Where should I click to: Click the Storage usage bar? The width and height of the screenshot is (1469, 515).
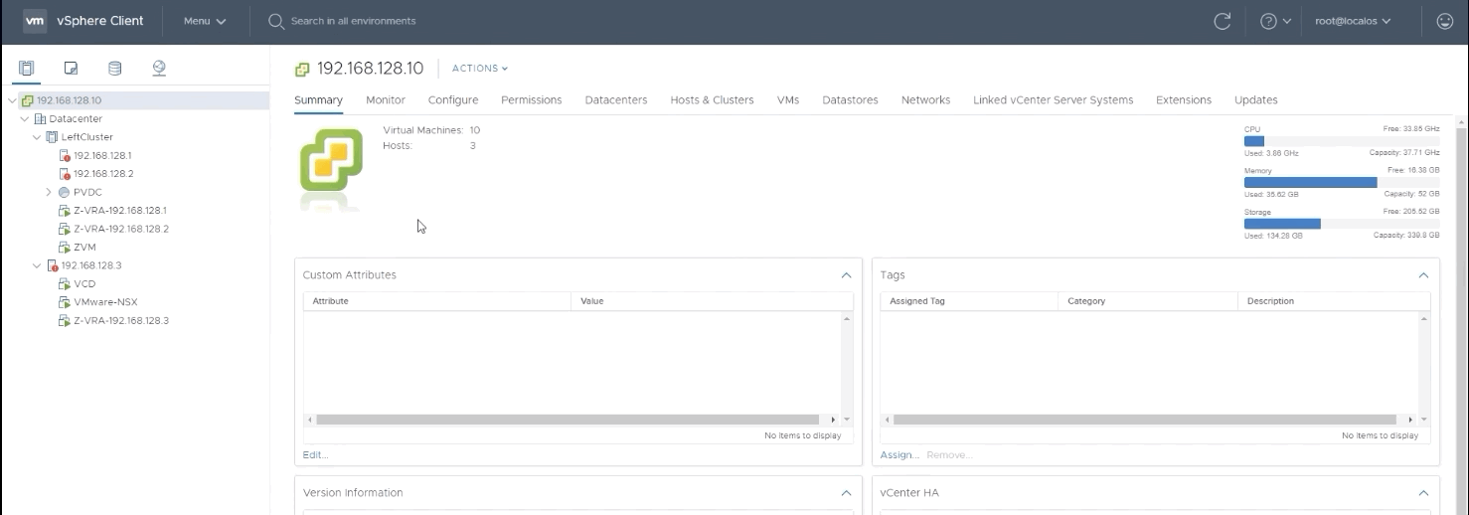[x=1342, y=224]
